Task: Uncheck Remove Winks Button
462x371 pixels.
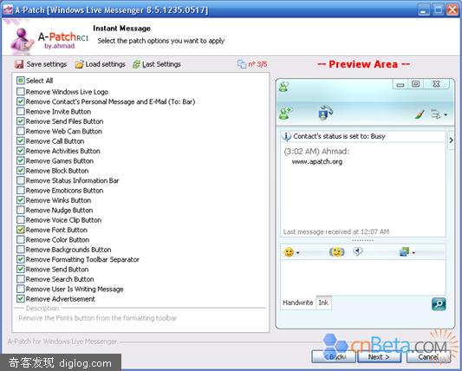Action: [x=20, y=200]
